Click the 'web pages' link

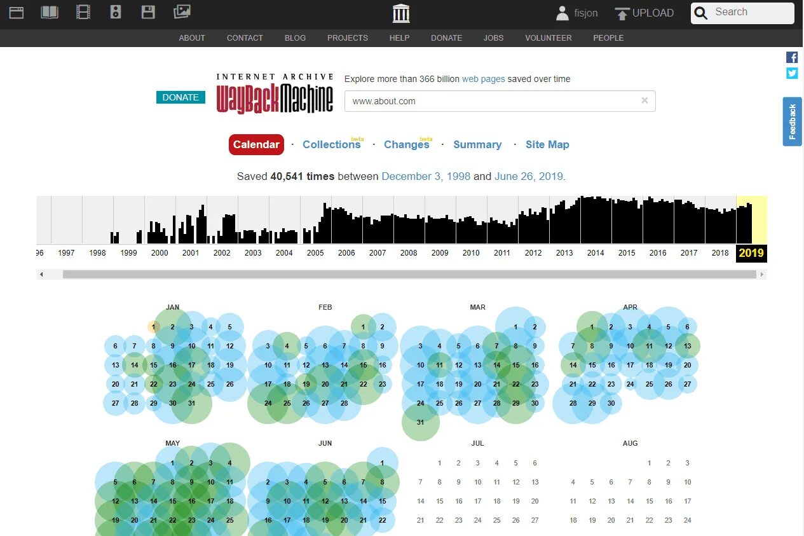[x=484, y=79]
